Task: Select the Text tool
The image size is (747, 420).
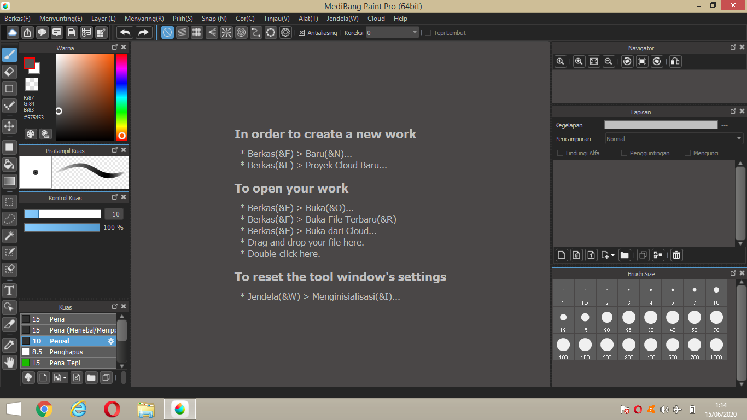Action: (x=9, y=290)
